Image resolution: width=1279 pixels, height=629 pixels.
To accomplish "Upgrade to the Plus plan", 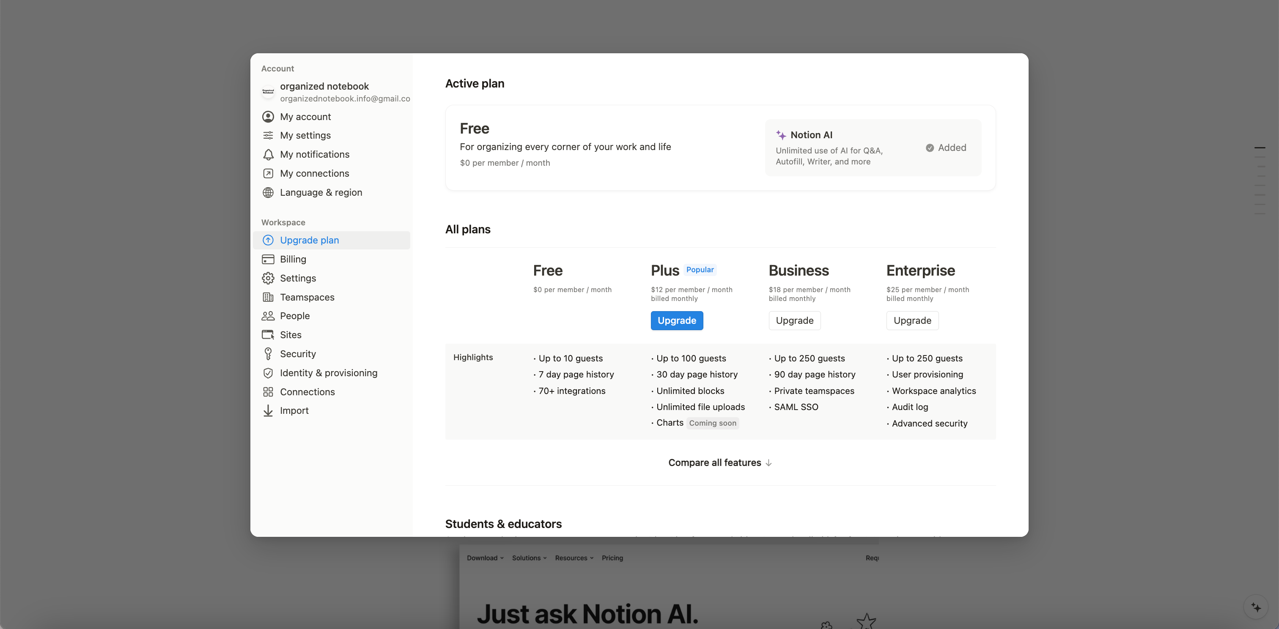I will coord(677,320).
